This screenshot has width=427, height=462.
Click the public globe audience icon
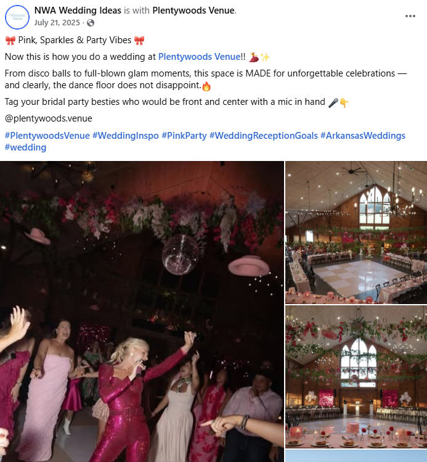click(91, 23)
